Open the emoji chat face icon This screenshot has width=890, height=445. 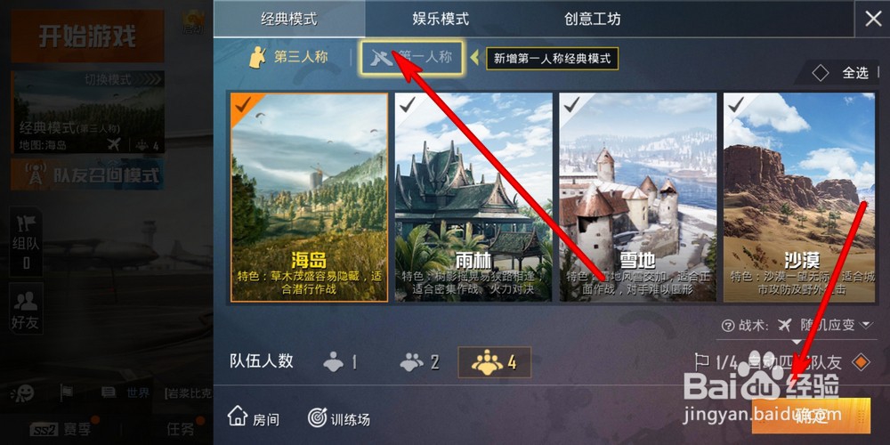point(23,392)
